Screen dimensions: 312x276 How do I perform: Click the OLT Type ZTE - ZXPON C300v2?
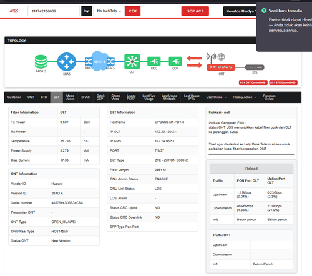point(171,160)
